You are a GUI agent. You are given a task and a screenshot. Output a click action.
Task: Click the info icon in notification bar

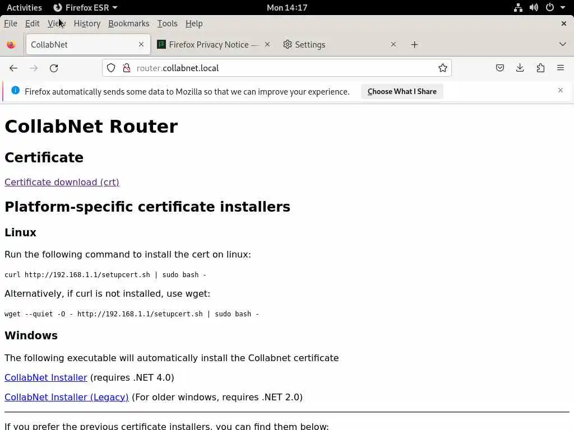click(x=15, y=90)
